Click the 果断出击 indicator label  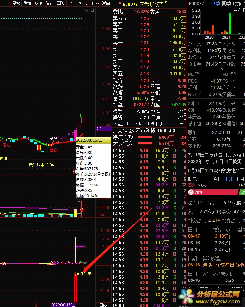pos(84,274)
